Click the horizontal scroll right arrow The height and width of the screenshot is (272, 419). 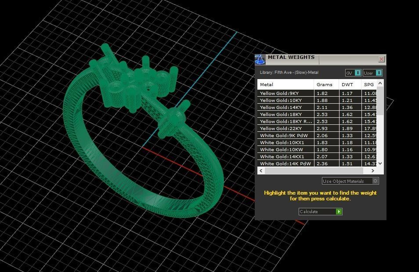point(373,170)
